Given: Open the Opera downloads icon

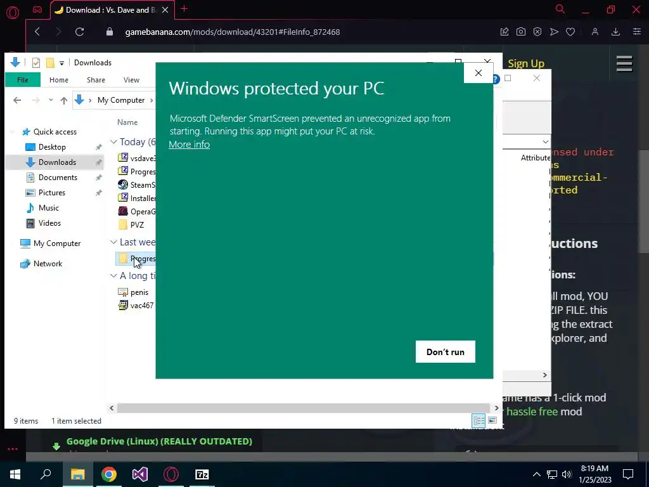Looking at the screenshot, I should (615, 32).
